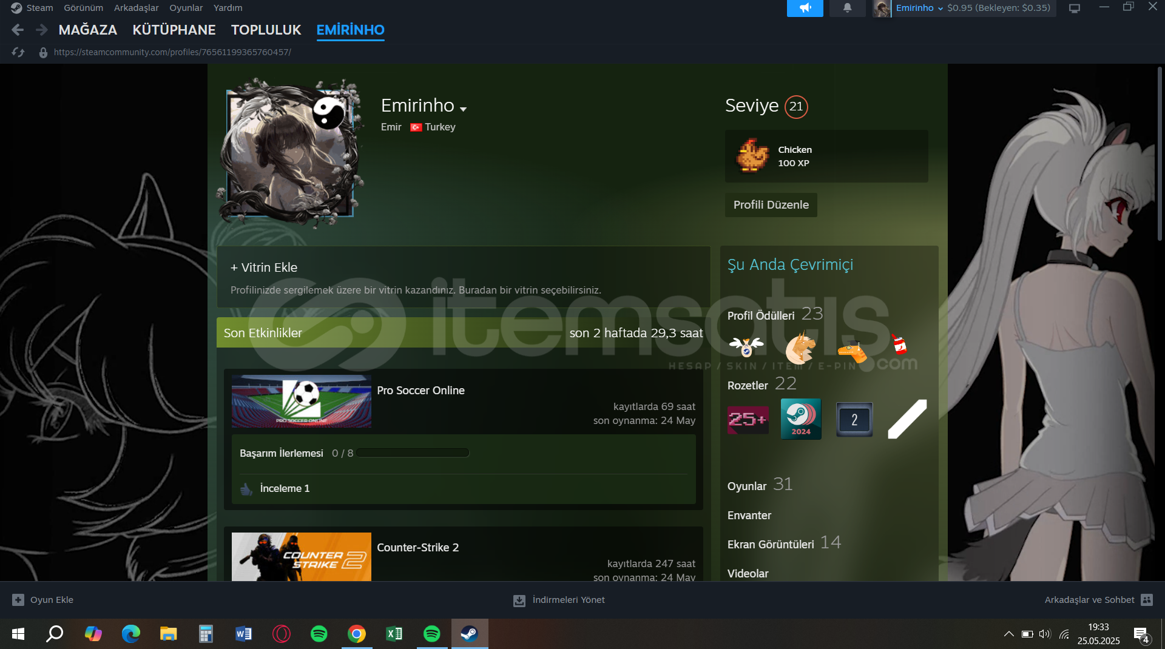Open the Oyunlar menu

tap(186, 8)
